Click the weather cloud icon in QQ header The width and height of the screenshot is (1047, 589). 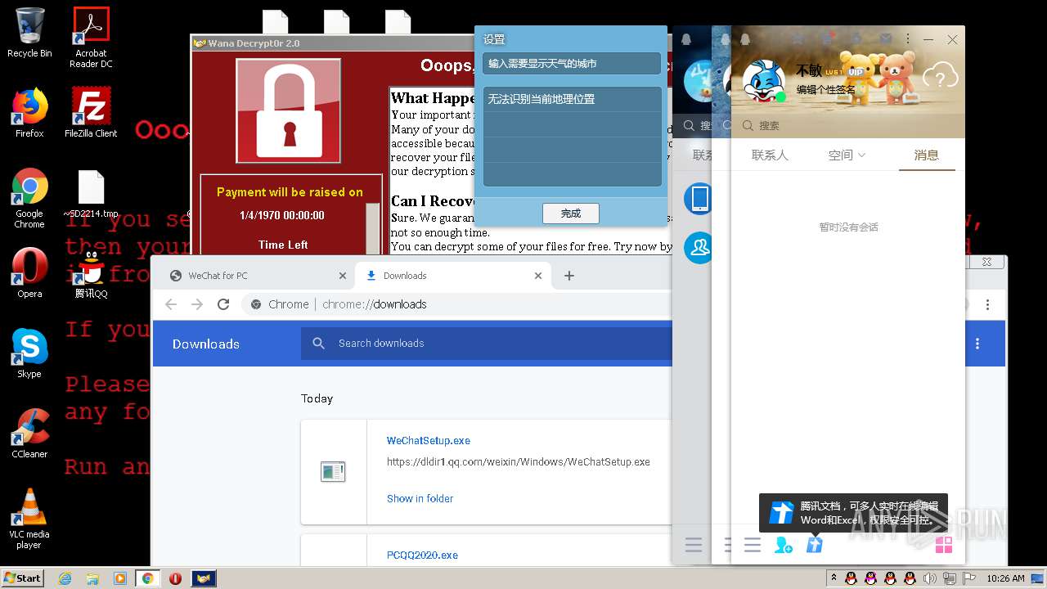coord(940,77)
